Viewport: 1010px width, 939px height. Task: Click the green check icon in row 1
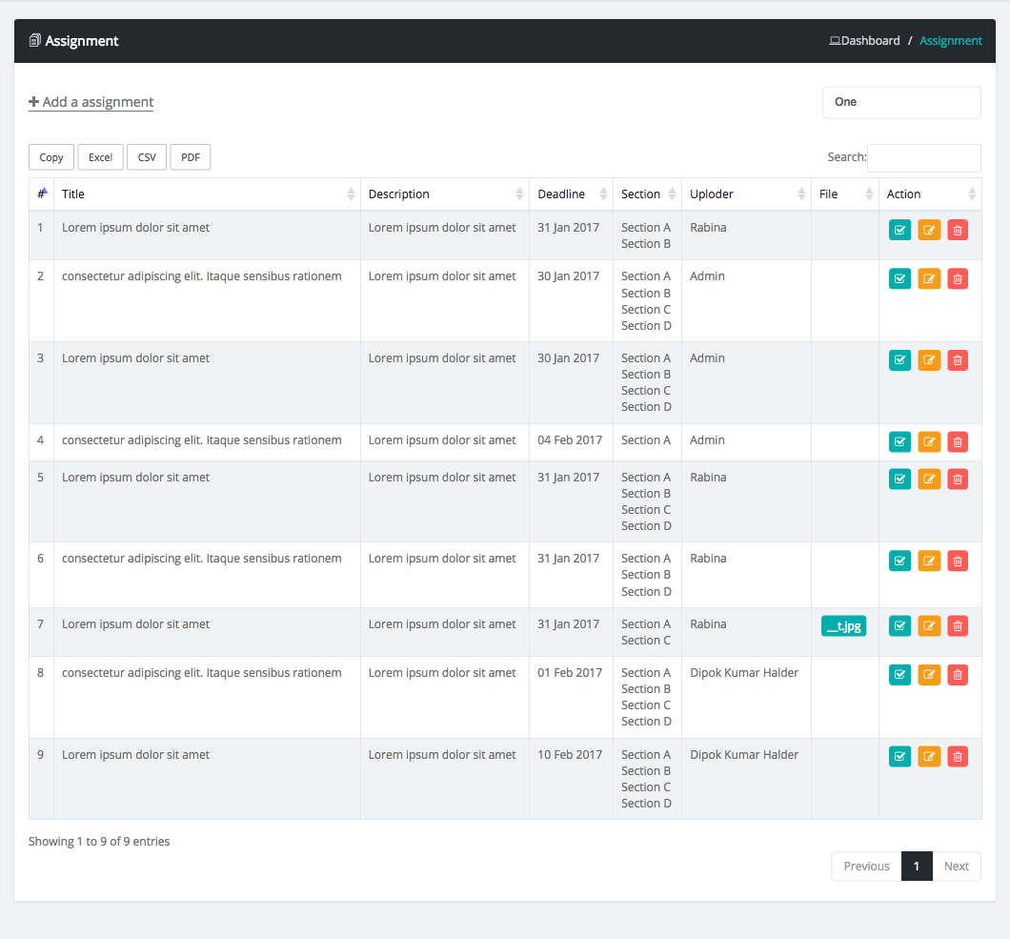[899, 230]
